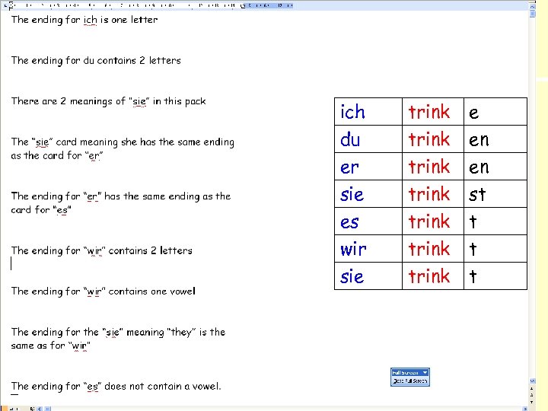Click the line "ending for es does not contain a vowel"

click(x=116, y=387)
